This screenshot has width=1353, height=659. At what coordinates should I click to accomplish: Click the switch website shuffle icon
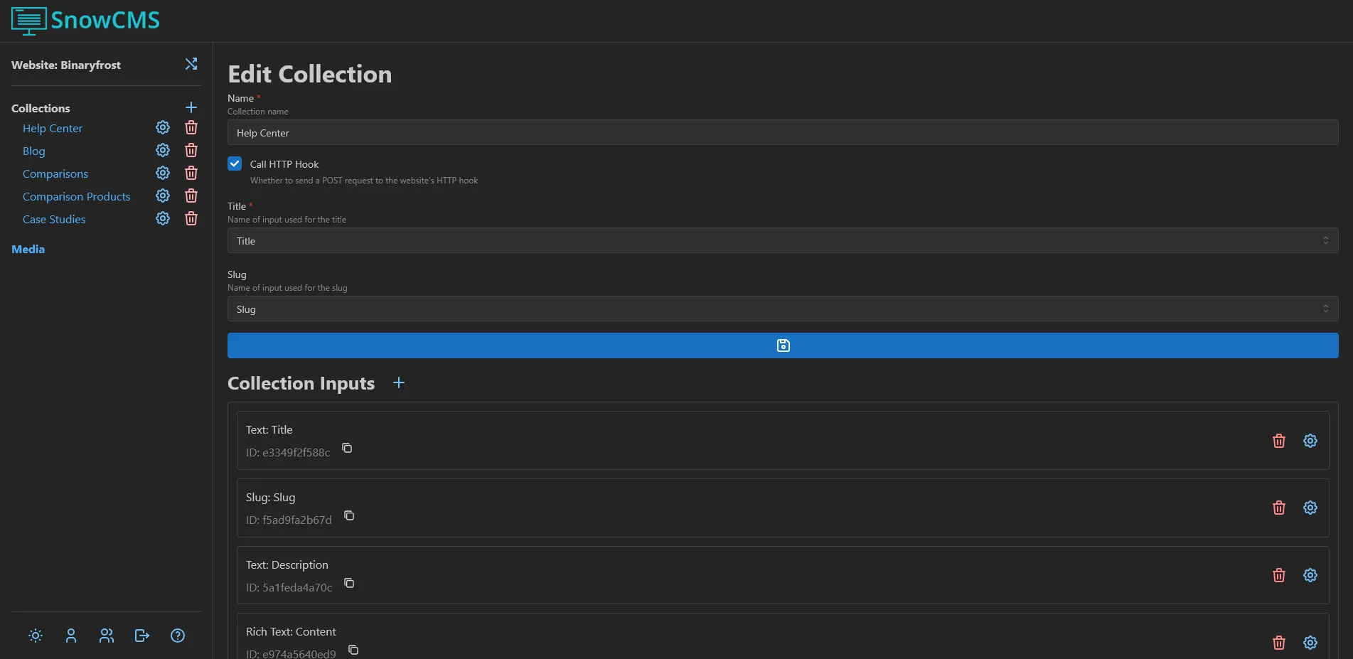pyautogui.click(x=191, y=64)
